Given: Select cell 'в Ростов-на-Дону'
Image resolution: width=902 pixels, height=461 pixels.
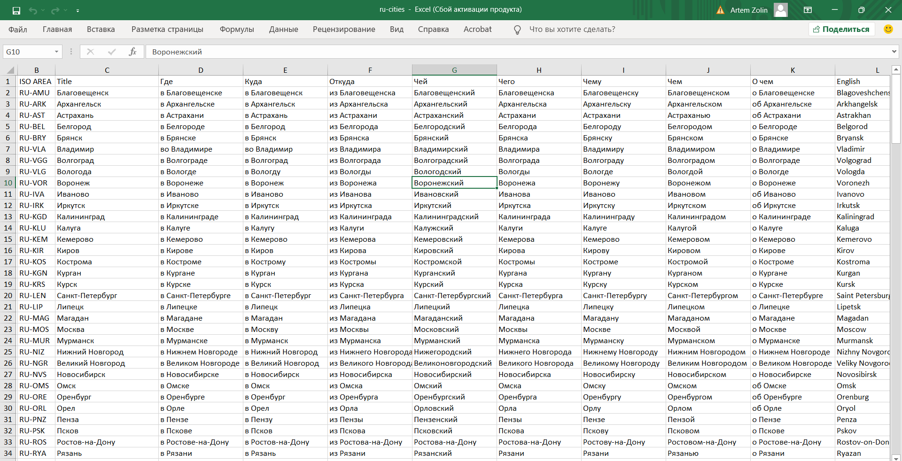Looking at the screenshot, I should 285,442.
